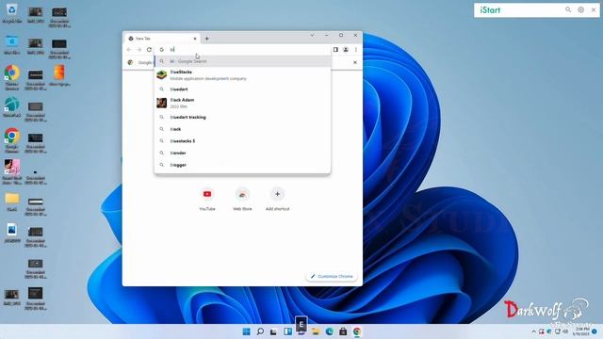The width and height of the screenshot is (603, 339).
Task: Open the Chrome profile avatar menu
Action: (346, 50)
